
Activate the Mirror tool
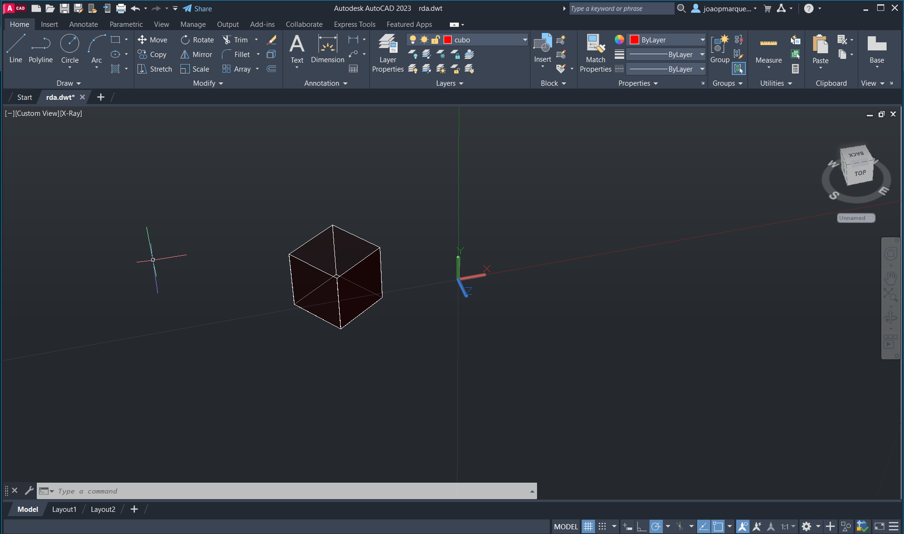(196, 55)
